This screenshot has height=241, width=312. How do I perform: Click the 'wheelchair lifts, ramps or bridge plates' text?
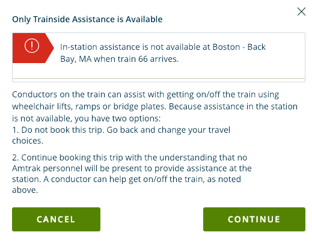pos(89,106)
